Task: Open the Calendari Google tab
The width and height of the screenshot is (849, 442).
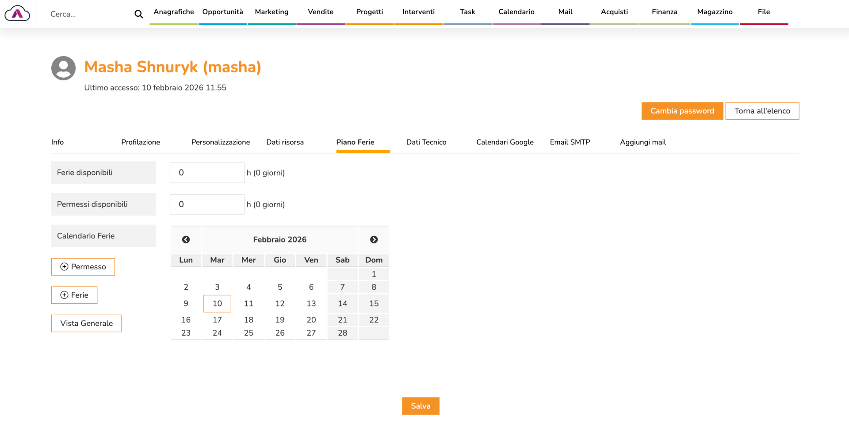Action: (505, 142)
